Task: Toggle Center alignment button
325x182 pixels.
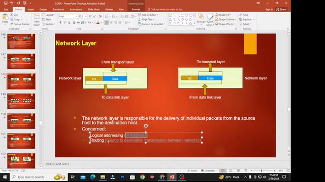Action: click(111, 22)
